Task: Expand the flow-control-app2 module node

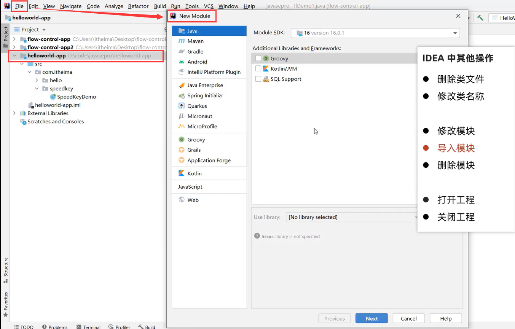Action: [14, 47]
